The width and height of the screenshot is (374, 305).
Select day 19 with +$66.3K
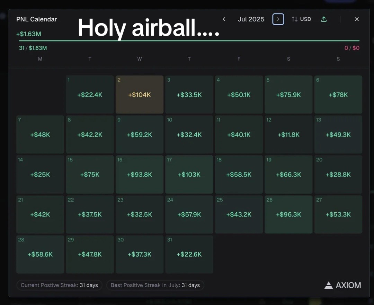[x=288, y=175]
